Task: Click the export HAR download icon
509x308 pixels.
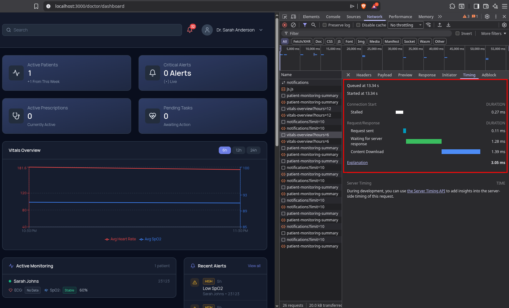Action: pos(448,25)
